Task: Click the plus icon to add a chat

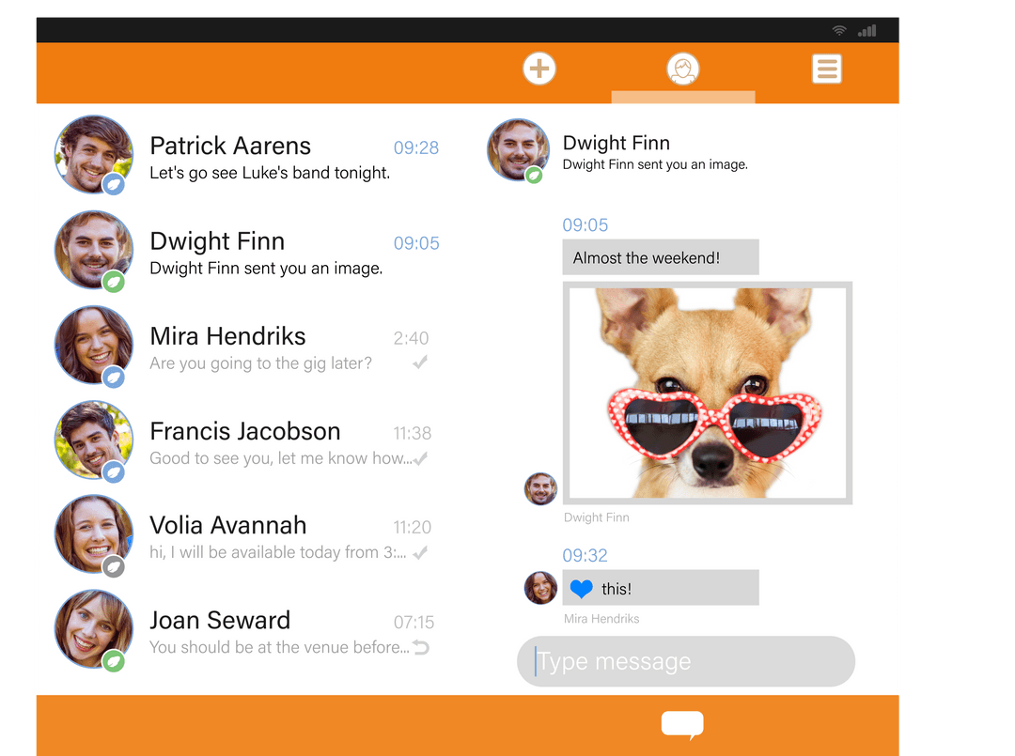Action: pyautogui.click(x=539, y=69)
